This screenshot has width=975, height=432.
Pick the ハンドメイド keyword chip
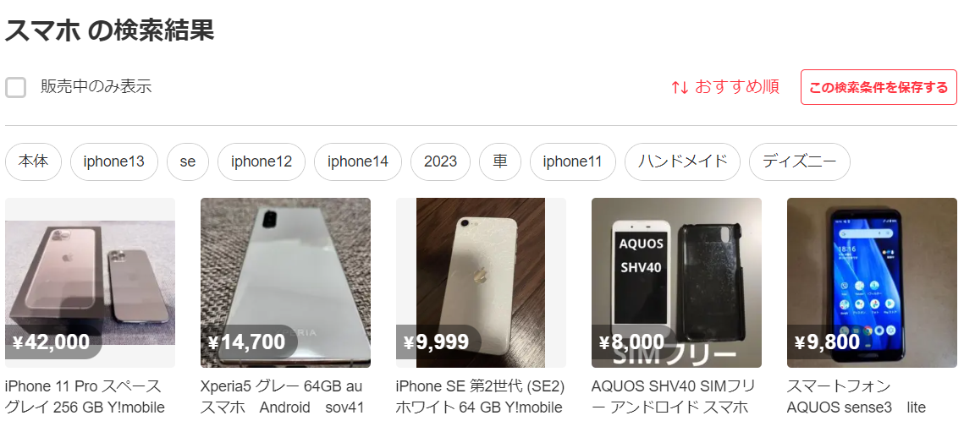click(682, 162)
